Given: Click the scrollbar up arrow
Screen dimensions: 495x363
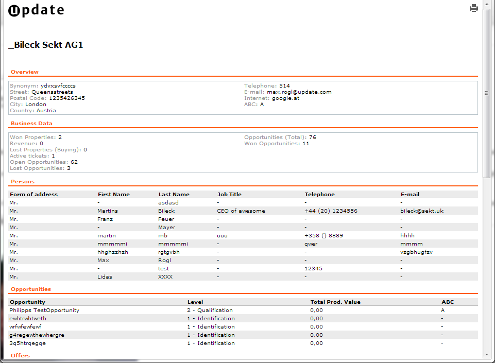Looking at the screenshot, I should pos(486,4).
